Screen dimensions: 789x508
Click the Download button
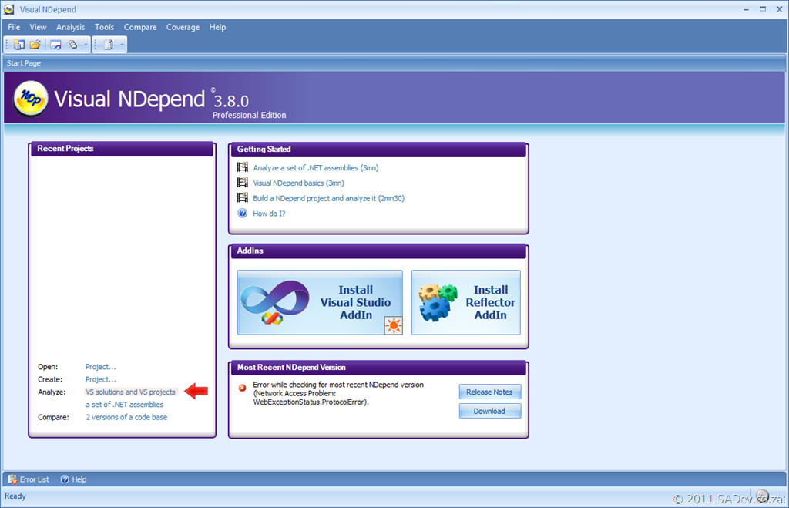(489, 411)
